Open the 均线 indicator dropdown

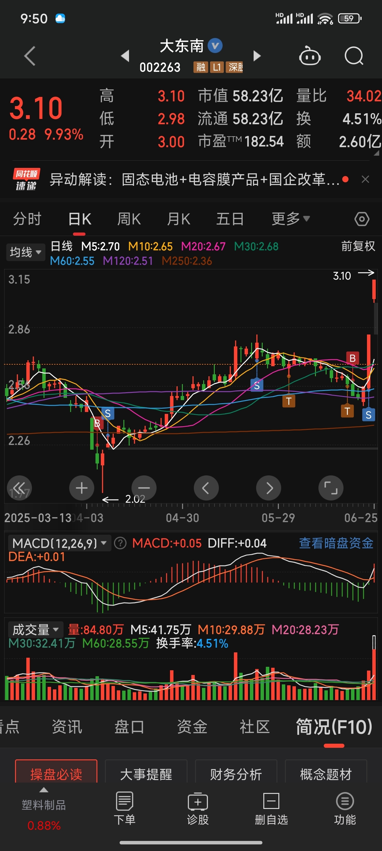click(26, 252)
